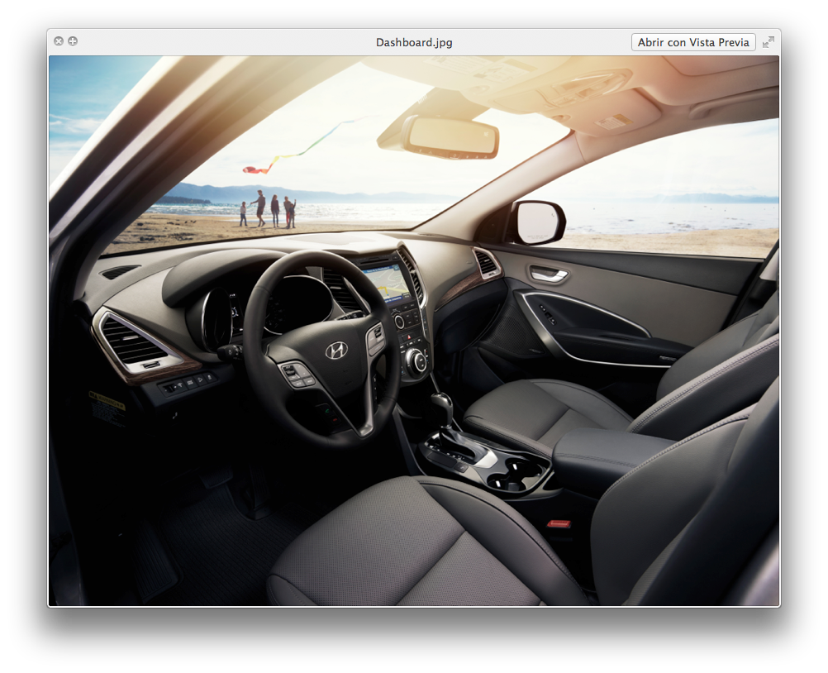This screenshot has width=828, height=673.
Task: Click the left steering wheel control buttons
Action: pos(297,375)
